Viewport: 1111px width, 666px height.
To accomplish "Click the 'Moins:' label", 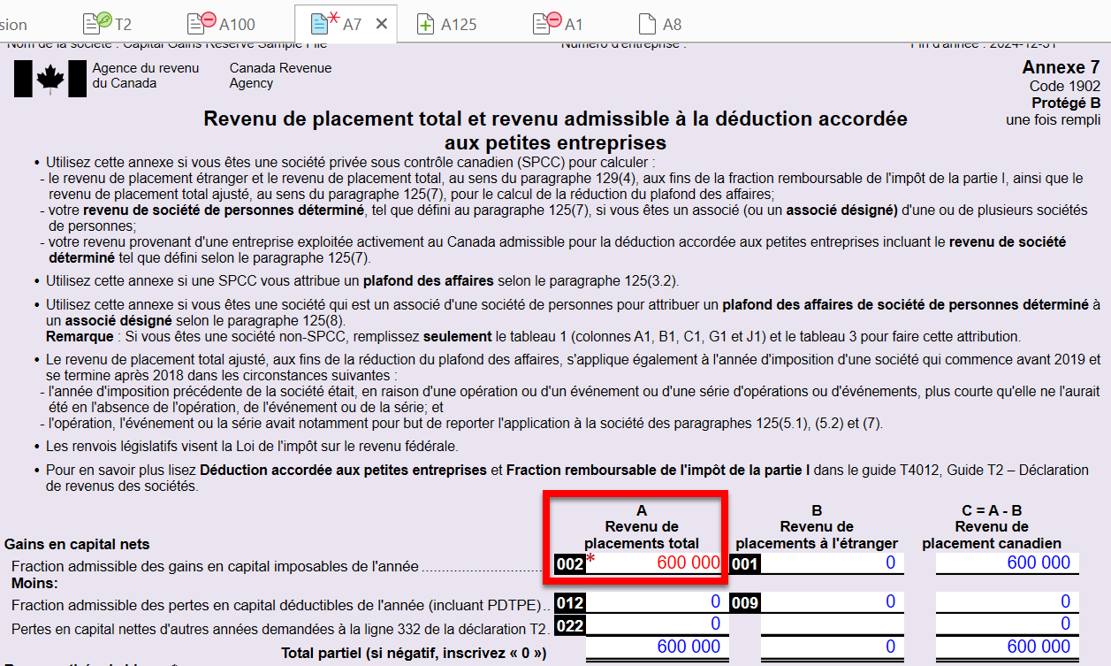I will pyautogui.click(x=34, y=584).
